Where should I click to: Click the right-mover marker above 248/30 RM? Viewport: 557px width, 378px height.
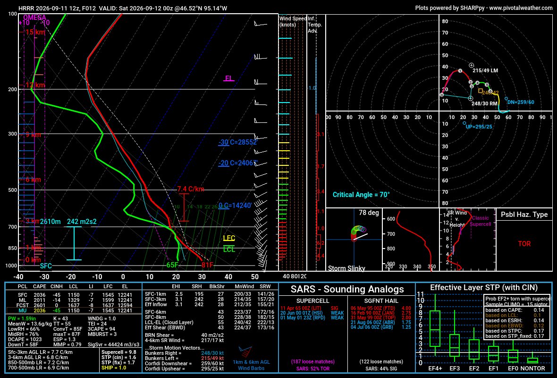click(471, 98)
